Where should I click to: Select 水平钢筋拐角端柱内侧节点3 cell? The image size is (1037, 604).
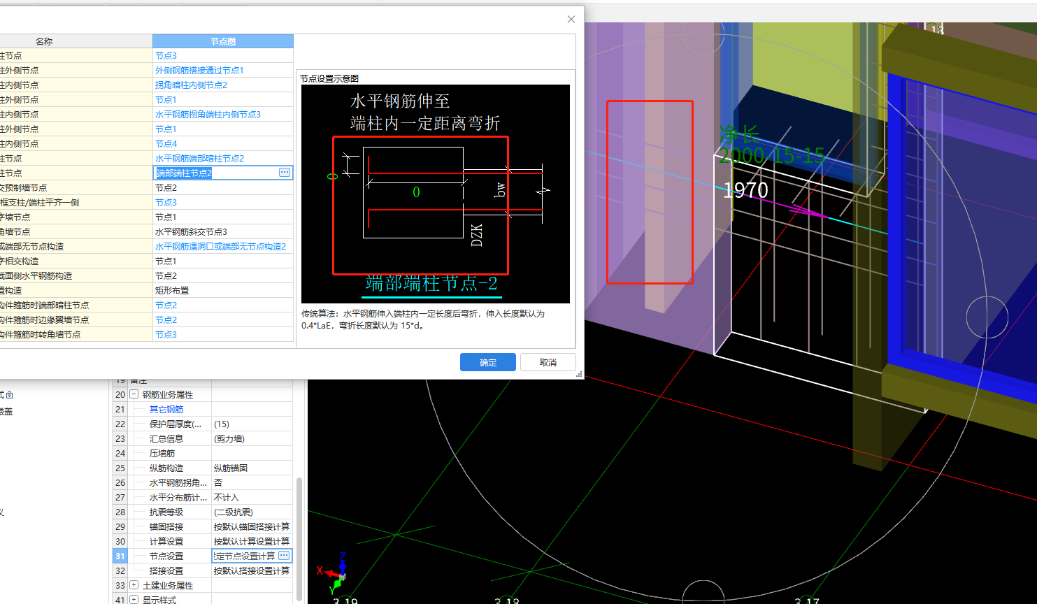pyautogui.click(x=223, y=115)
